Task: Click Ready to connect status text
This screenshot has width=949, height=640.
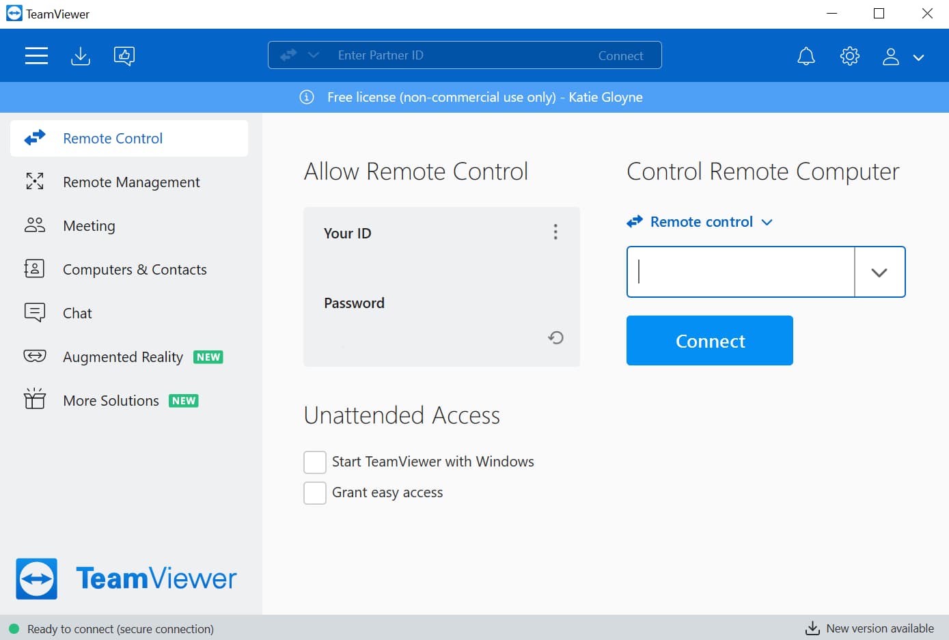Action: click(120, 629)
